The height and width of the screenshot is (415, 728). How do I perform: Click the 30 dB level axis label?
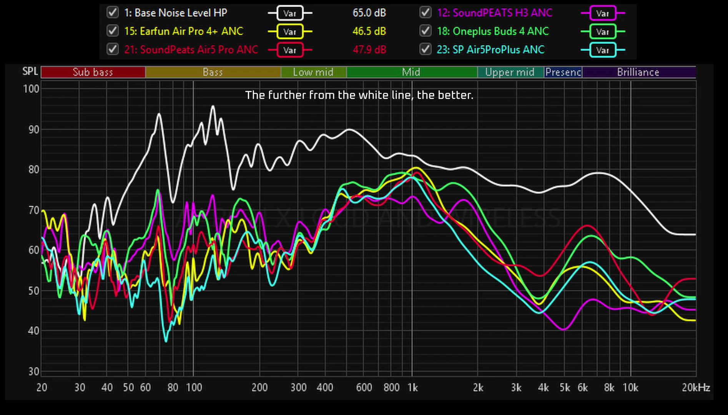click(x=34, y=372)
